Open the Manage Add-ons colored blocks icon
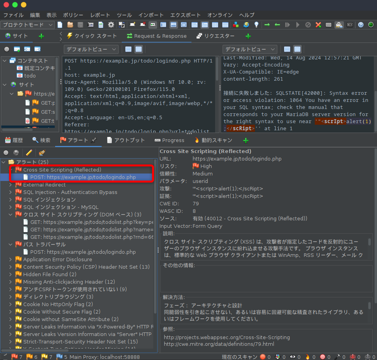The image size is (377, 360). click(236, 25)
